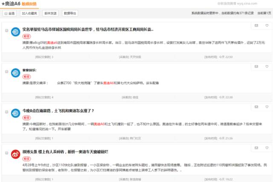The image size is (273, 182).
Task: Click the red 奥迪a6 keyword in the 驻马店 summary
Action: tap(52, 43)
